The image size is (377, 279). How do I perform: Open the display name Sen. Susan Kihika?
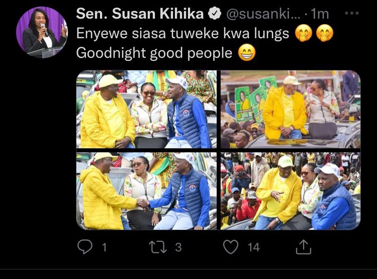pyautogui.click(x=140, y=14)
